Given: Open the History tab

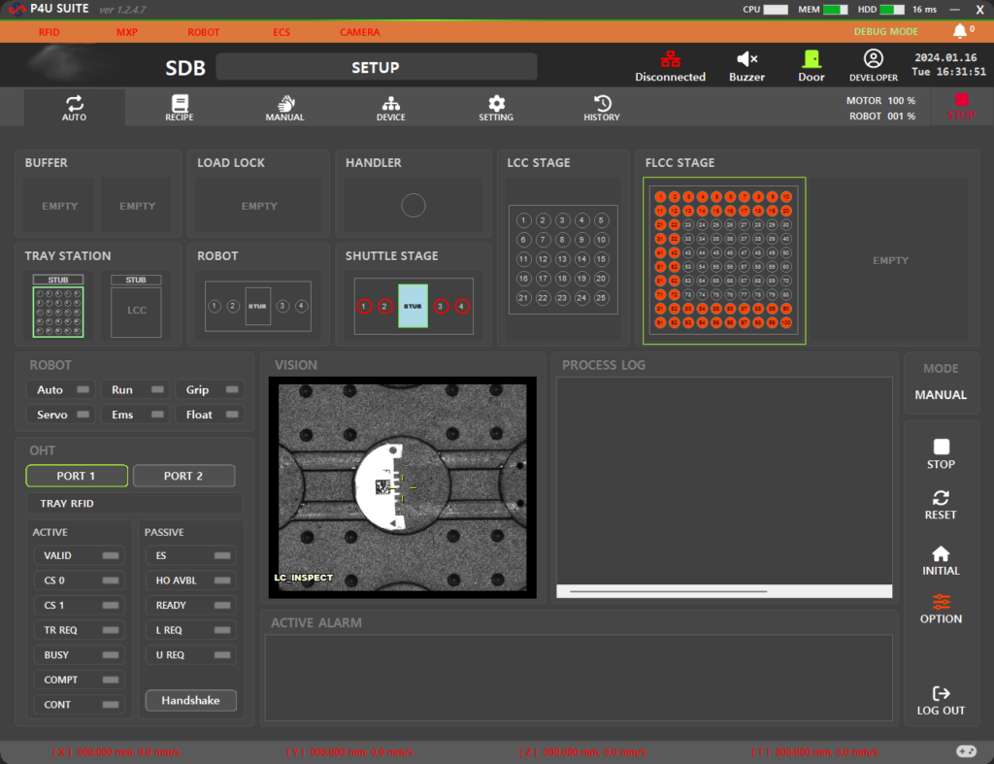Looking at the screenshot, I should tap(602, 107).
